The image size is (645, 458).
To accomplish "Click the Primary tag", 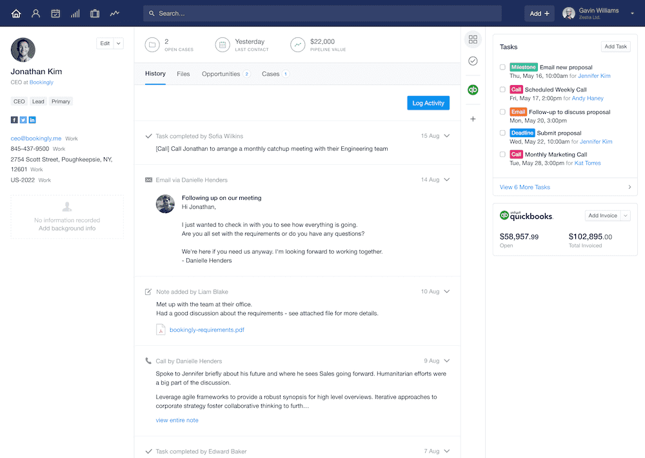I will pos(61,102).
